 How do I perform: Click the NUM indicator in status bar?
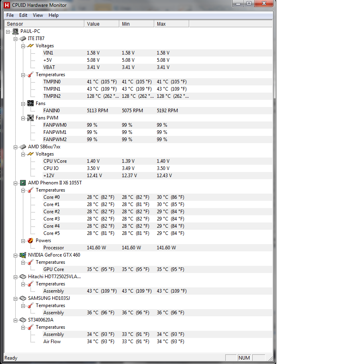244,358
